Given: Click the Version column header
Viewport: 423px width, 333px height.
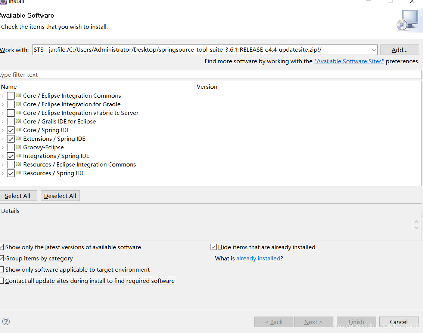Looking at the screenshot, I should pos(246,86).
